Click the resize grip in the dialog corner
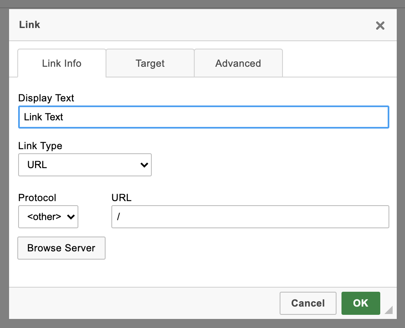 tap(388, 310)
